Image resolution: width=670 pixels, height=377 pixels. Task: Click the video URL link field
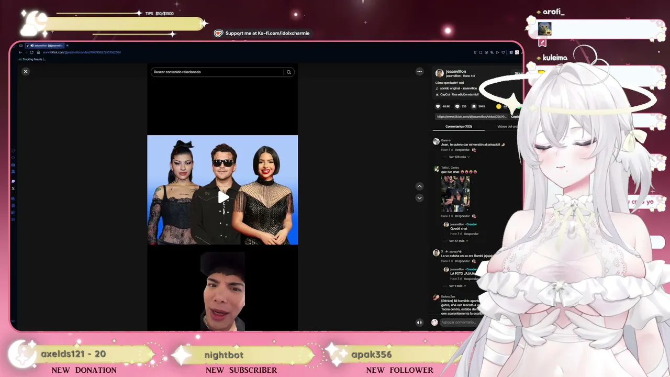click(471, 117)
